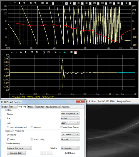Switch to the FFT tab
Viewport: 139px width, 157px height.
13,107
